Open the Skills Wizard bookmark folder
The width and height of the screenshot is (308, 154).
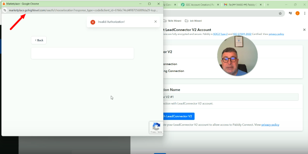[172, 21]
